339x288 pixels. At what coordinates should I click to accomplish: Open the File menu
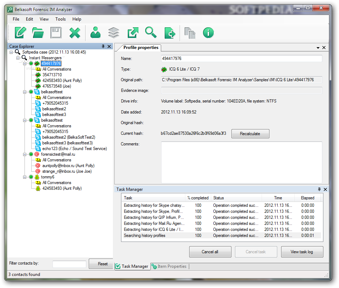point(16,19)
